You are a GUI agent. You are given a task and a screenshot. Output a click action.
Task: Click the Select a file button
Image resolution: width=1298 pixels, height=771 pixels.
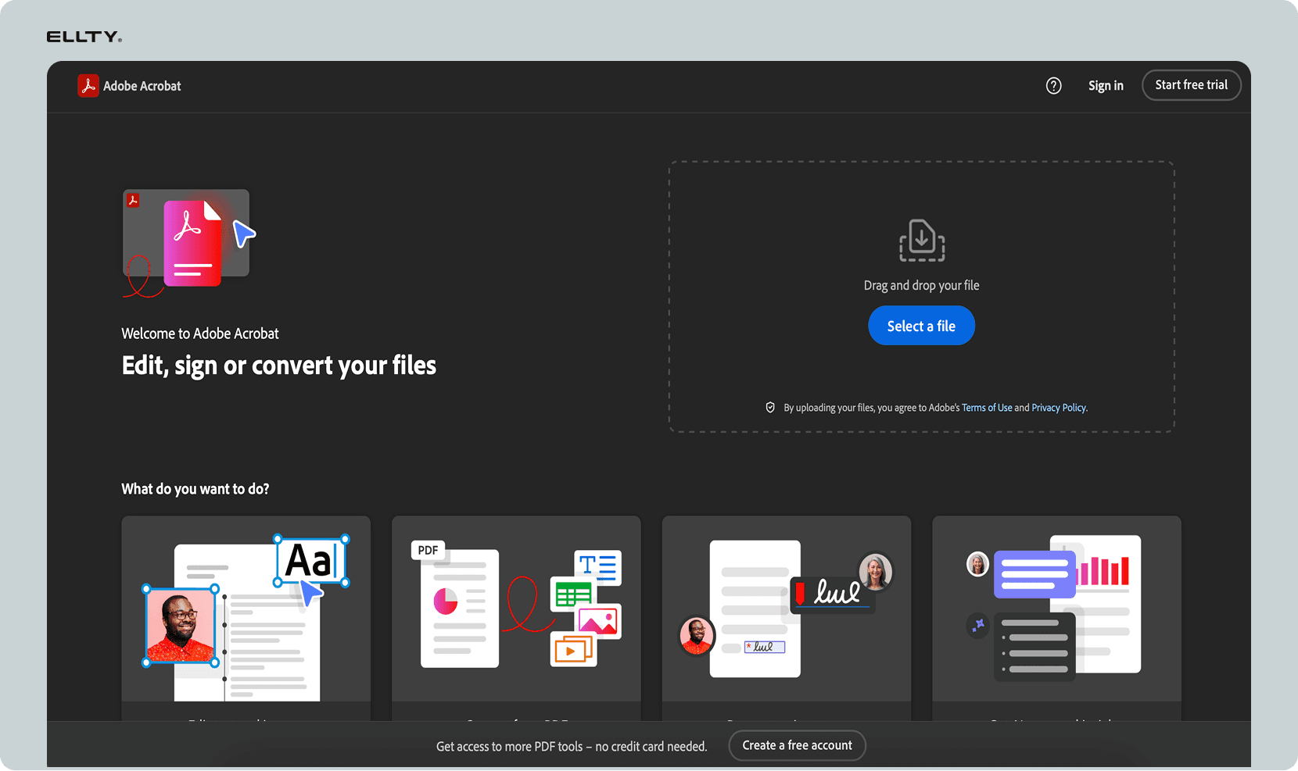[x=921, y=326]
